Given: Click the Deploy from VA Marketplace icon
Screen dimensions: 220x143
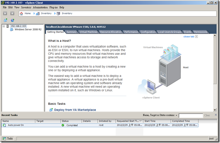Looking at the screenshot, I should [x=51, y=110].
